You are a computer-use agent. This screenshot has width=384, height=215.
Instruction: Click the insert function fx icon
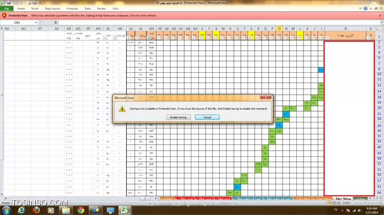click(x=56, y=23)
